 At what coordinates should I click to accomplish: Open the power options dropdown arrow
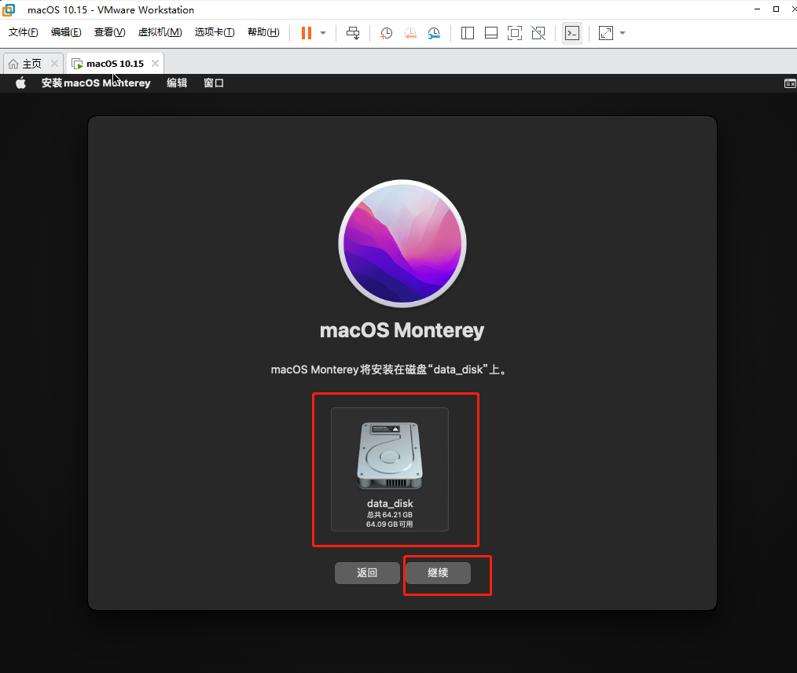pos(323,33)
